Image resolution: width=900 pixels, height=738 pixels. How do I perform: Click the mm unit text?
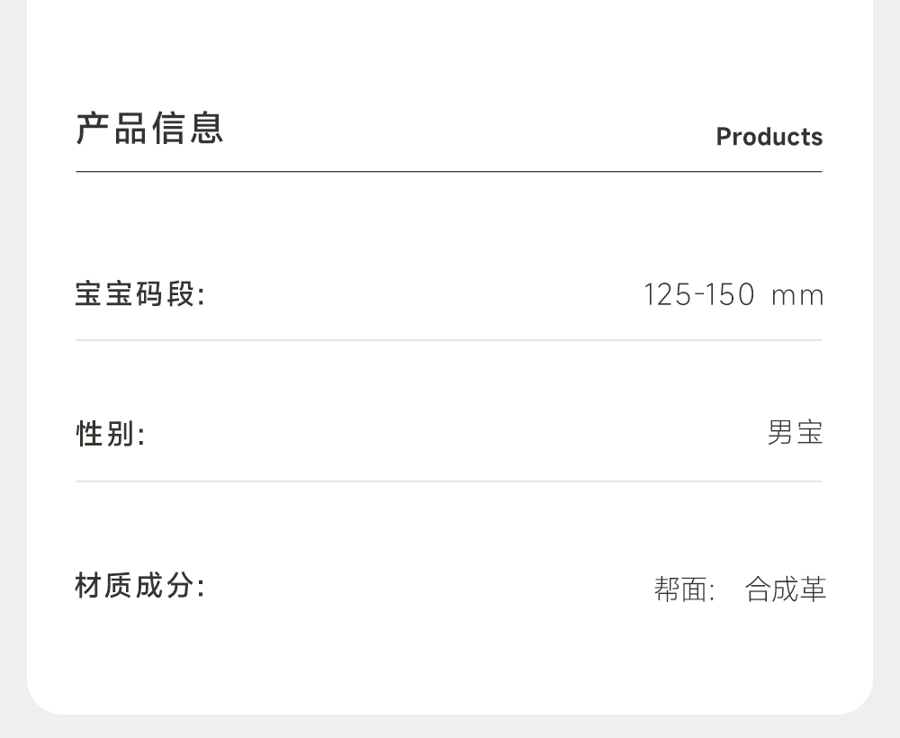click(797, 296)
